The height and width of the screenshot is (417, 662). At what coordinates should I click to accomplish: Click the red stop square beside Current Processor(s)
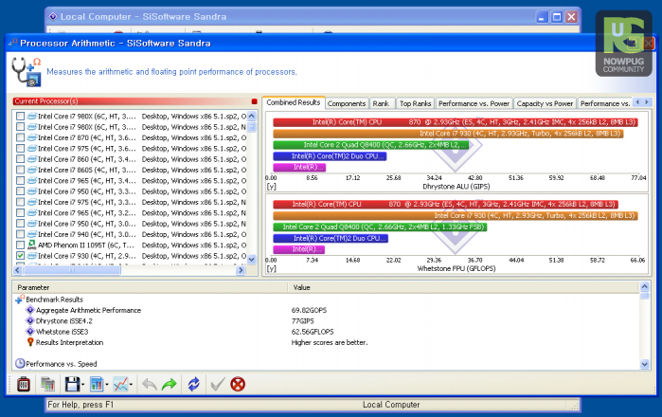click(x=254, y=101)
